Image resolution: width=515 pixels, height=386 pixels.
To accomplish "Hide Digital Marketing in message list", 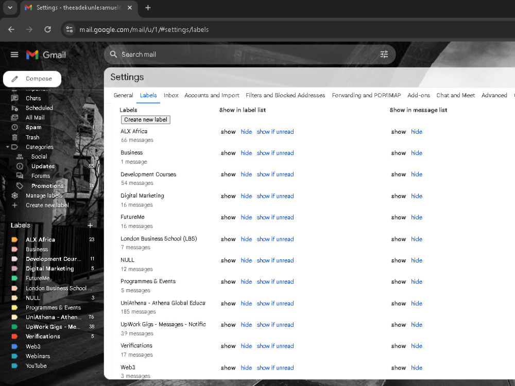I will tap(417, 196).
